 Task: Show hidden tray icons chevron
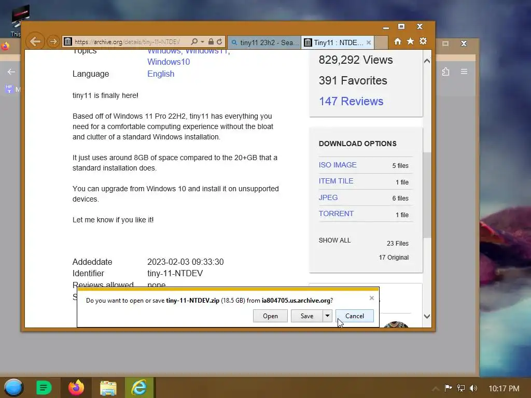(436, 388)
